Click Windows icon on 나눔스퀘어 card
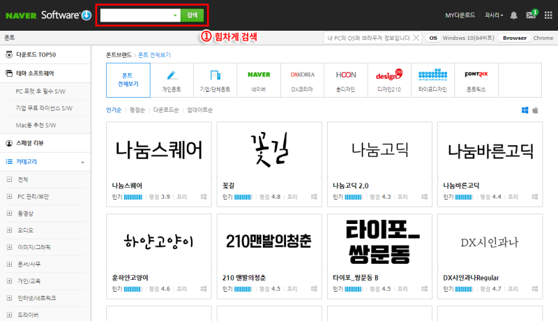 tap(204, 197)
